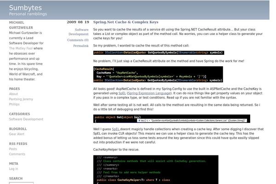Image resolution: width=276 pixels, height=184 pixels.
Task: Follow the SpEL link in 'Well I guess' paragraph
Action: 116,129
